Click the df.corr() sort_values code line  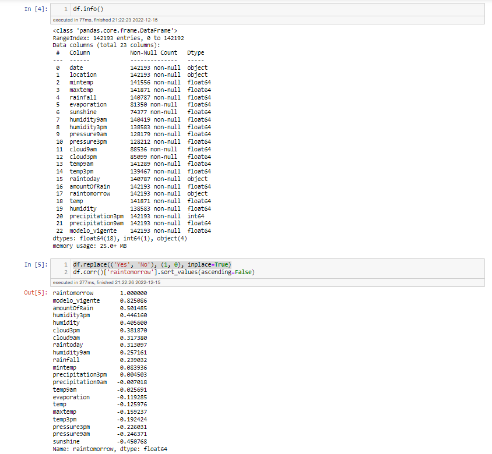(x=164, y=272)
